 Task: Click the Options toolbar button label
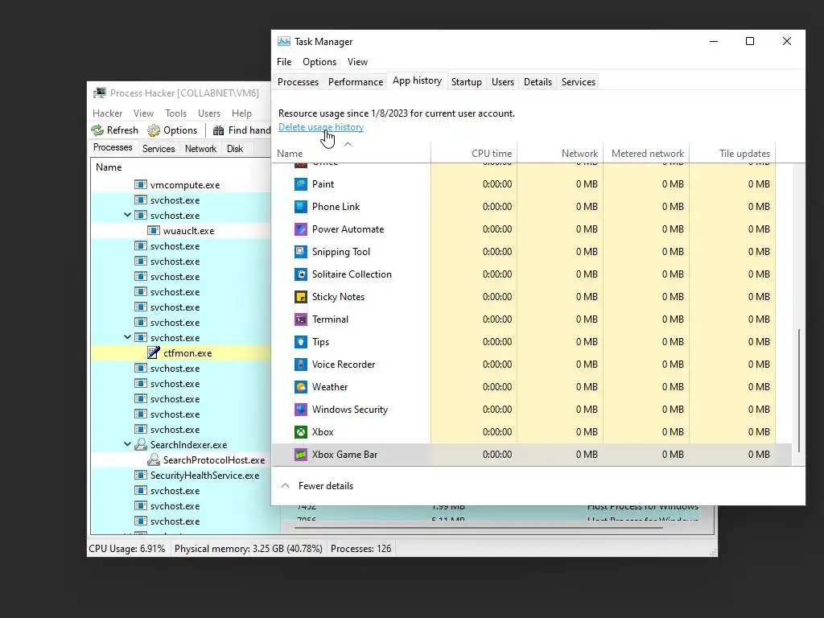(180, 130)
